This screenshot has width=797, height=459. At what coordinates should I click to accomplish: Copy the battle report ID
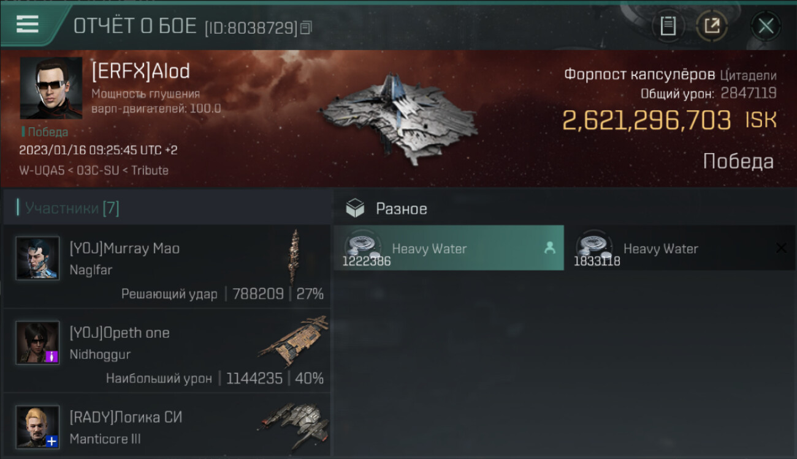[307, 28]
